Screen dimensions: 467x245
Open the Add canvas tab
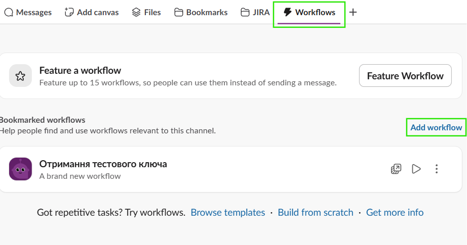92,13
